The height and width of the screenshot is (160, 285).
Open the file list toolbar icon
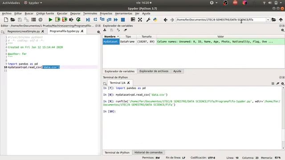pyautogui.click(x=33, y=20)
